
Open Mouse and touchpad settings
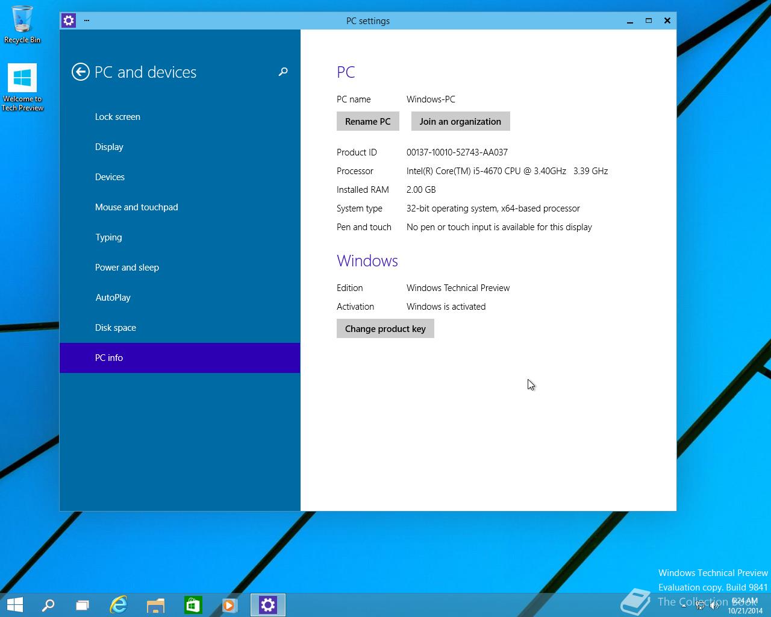179,207
